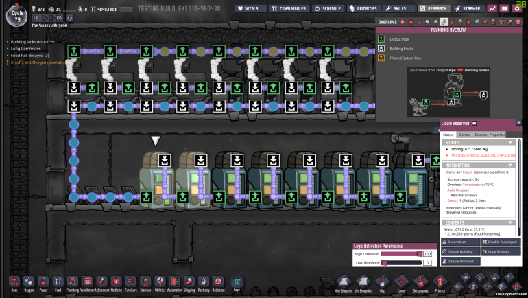Collapse the CONTENTS section

(x=510, y=222)
